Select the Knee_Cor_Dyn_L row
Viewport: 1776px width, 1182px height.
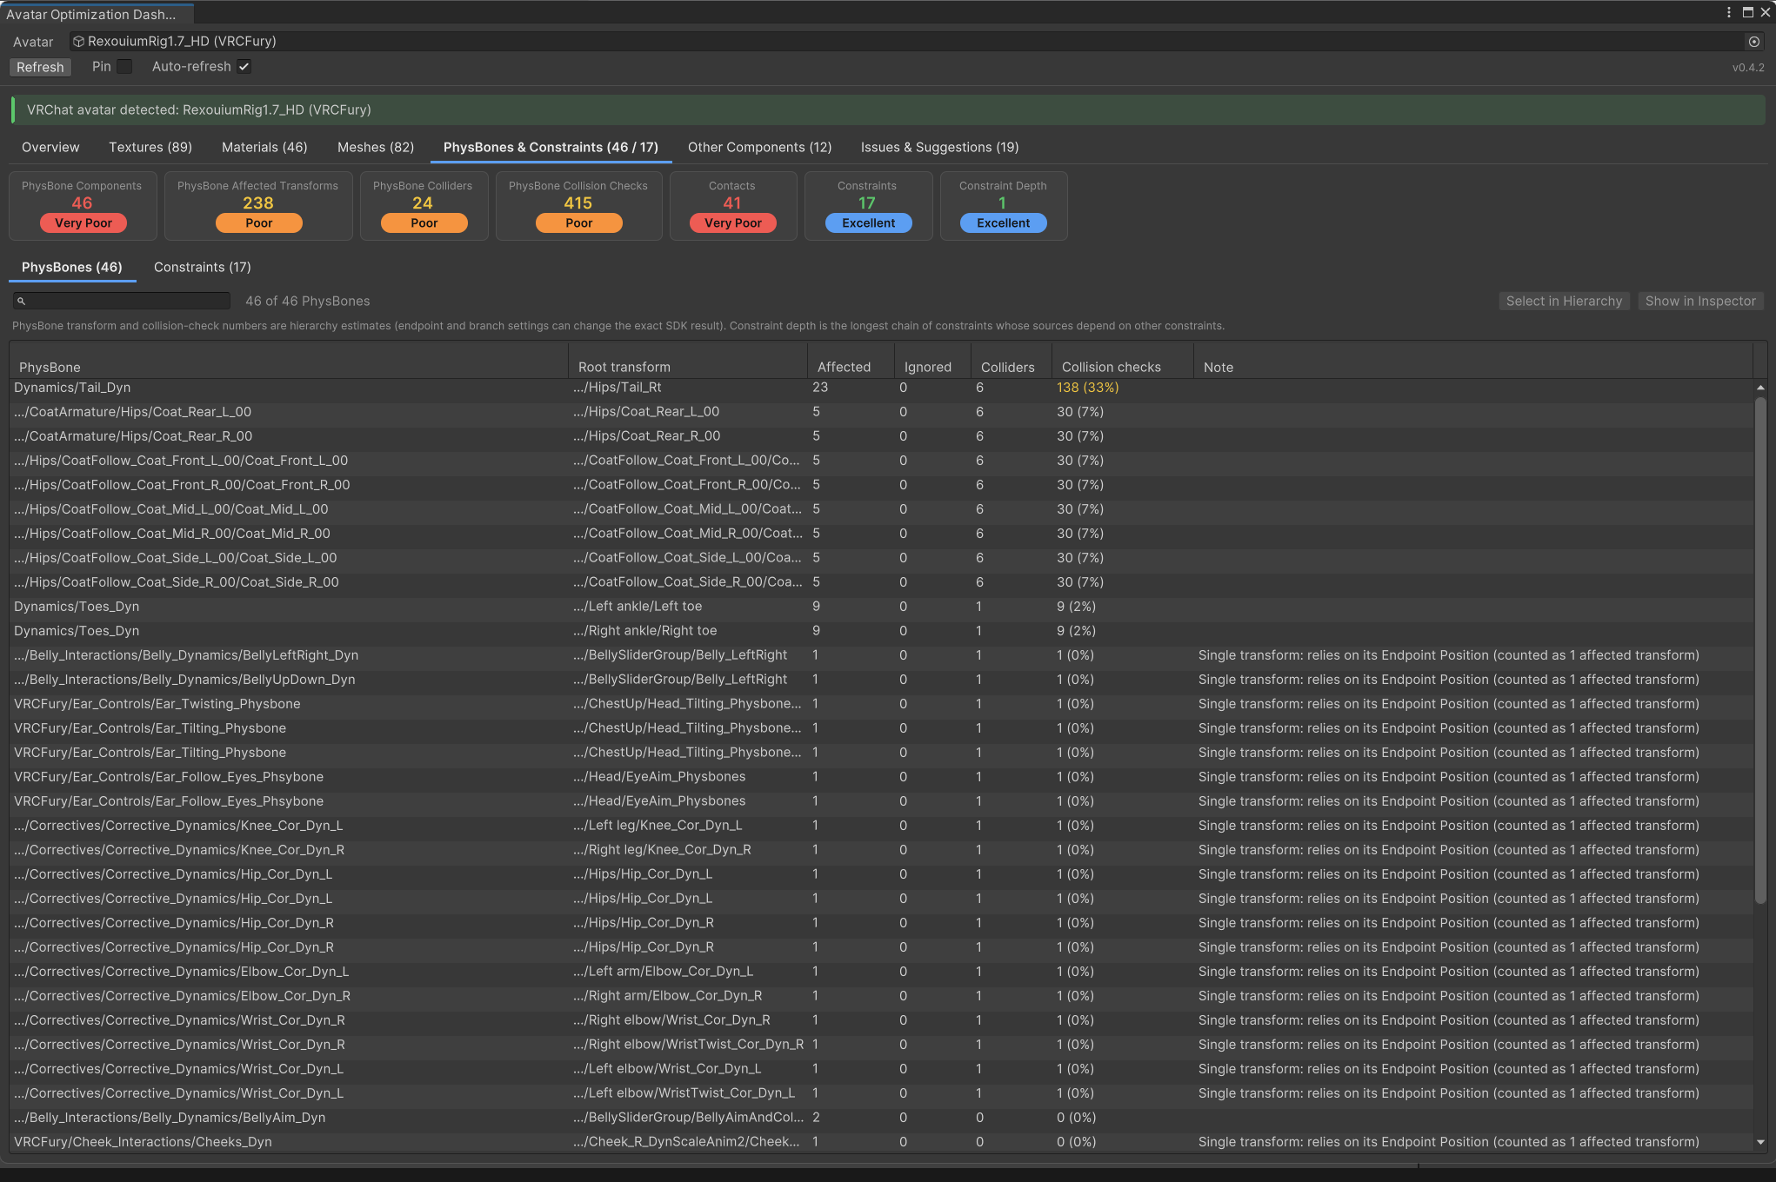[x=881, y=826]
